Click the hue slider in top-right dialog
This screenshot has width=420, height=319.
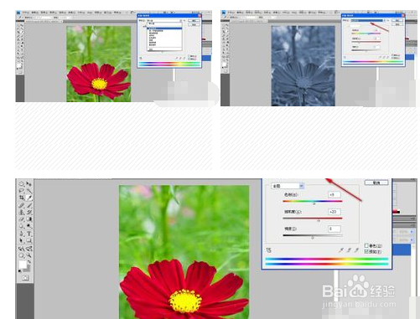coord(366,33)
